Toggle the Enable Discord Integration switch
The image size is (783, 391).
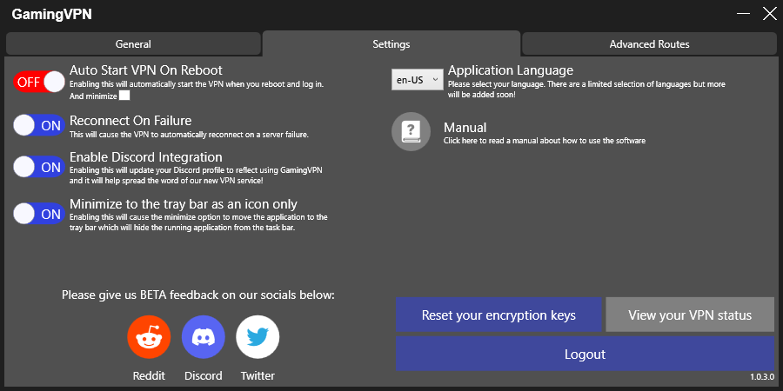(40, 167)
